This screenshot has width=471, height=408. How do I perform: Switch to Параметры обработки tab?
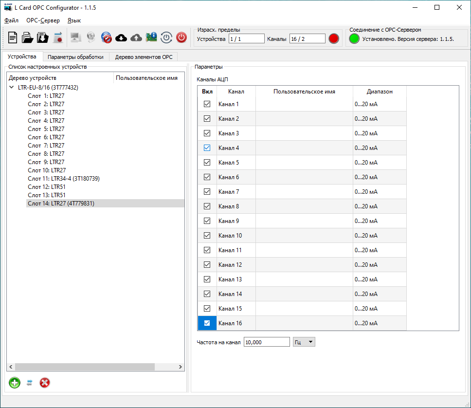pyautogui.click(x=75, y=57)
